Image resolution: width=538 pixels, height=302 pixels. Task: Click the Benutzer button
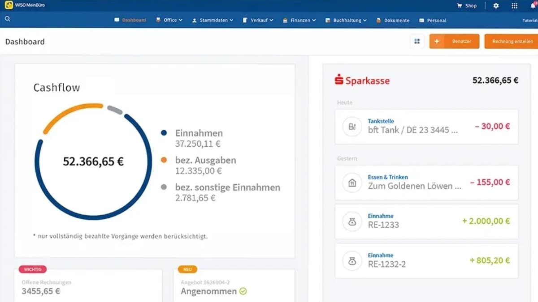454,42
